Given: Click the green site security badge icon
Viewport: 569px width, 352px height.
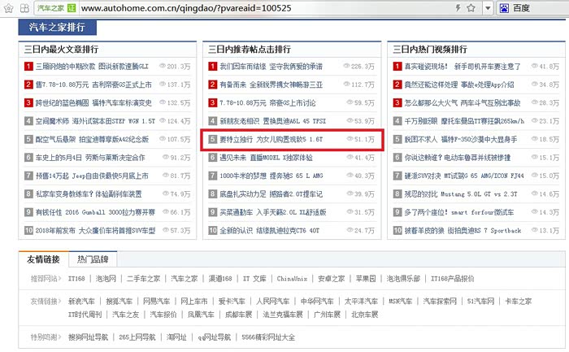Looking at the screenshot, I should pos(72,8).
